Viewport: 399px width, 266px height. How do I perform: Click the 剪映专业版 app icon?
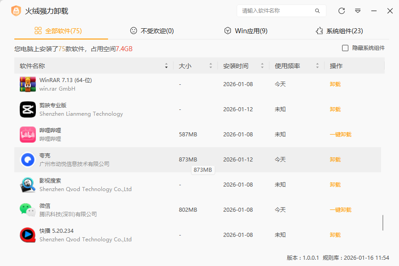(27, 109)
